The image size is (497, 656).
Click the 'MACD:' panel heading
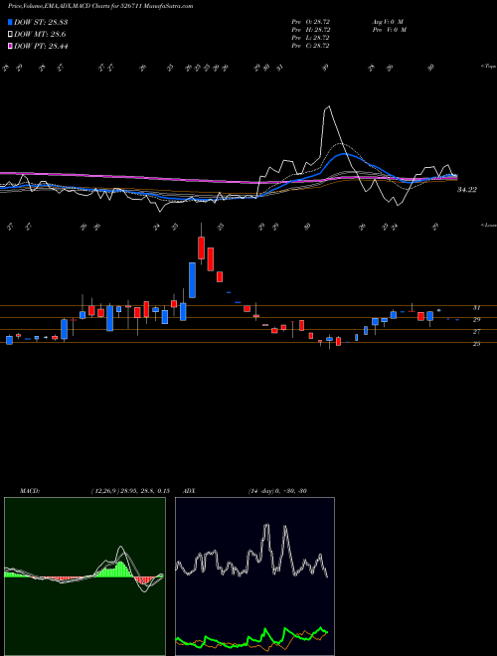pos(29,491)
